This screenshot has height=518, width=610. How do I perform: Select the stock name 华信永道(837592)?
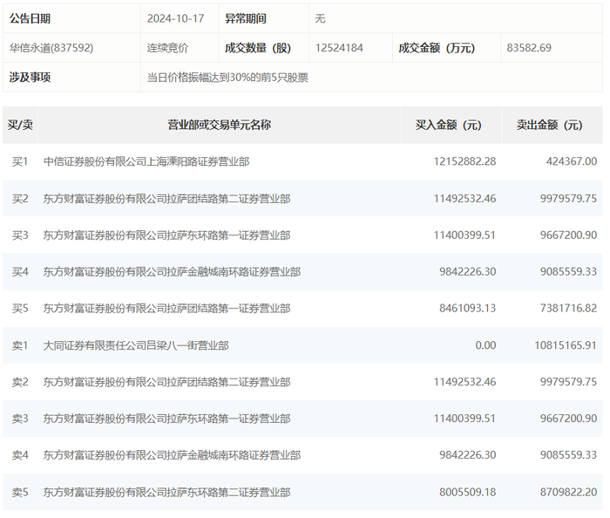pos(51,48)
